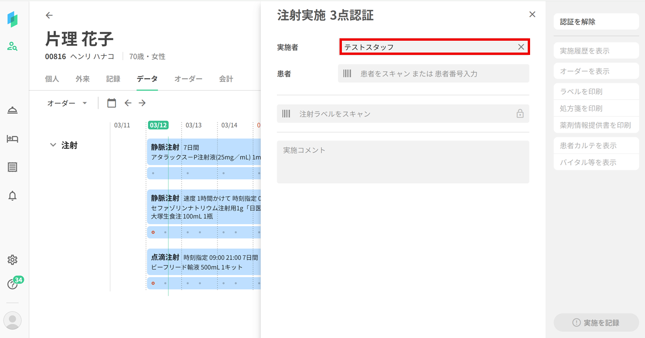Click 実施を記録 button

click(596, 322)
